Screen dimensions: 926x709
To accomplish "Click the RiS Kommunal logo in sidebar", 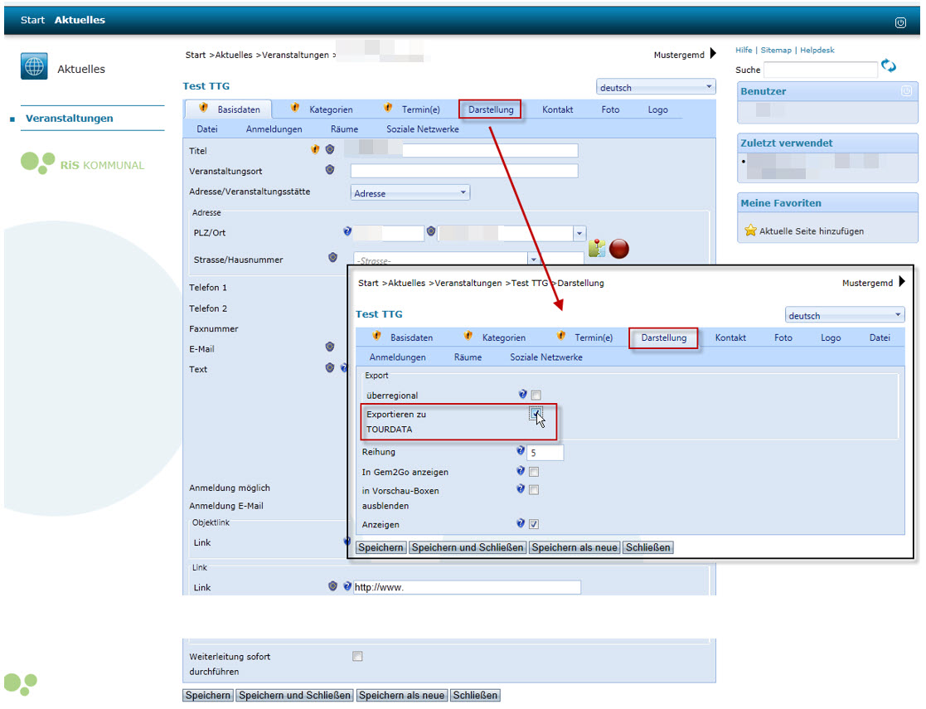I will pyautogui.click(x=82, y=163).
